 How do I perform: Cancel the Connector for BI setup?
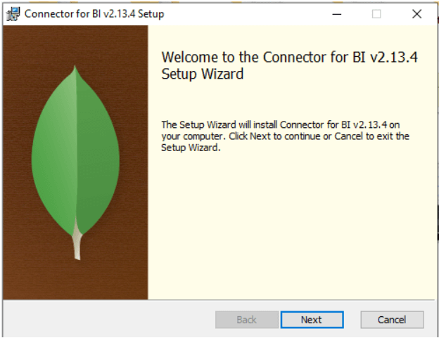tap(392, 320)
